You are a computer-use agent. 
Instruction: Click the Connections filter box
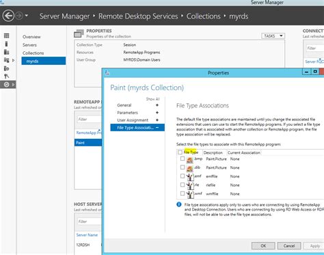point(315,48)
